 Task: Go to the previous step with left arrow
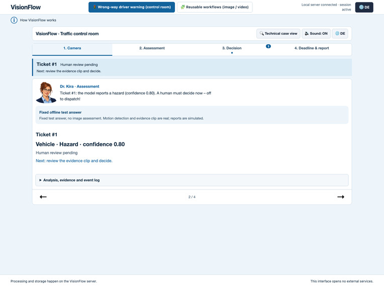click(43, 197)
